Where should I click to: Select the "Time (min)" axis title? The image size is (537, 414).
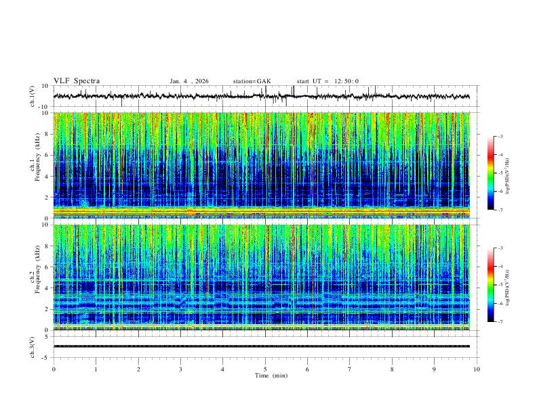271,375
